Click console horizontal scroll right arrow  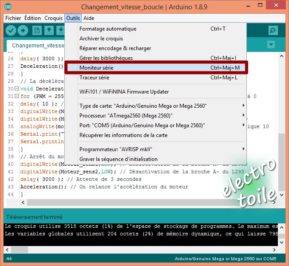coord(274,250)
